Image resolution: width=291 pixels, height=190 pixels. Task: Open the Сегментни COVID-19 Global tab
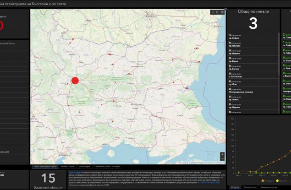coord(106,166)
